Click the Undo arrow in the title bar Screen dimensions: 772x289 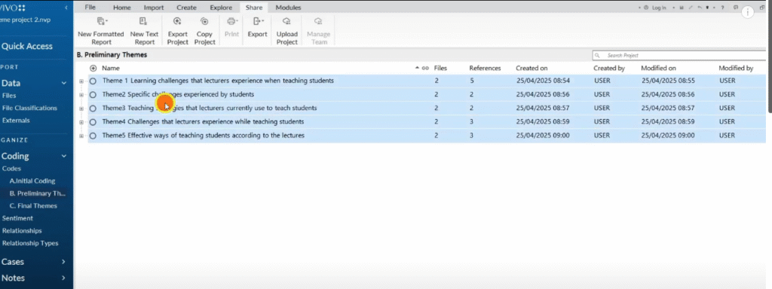pyautogui.click(x=700, y=8)
